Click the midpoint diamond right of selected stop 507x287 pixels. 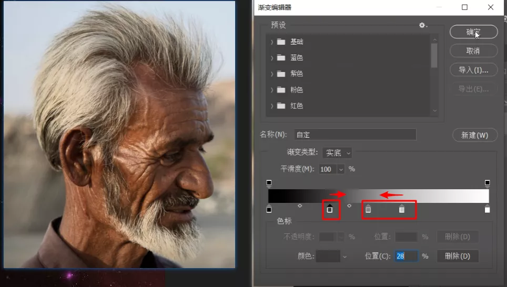point(349,206)
